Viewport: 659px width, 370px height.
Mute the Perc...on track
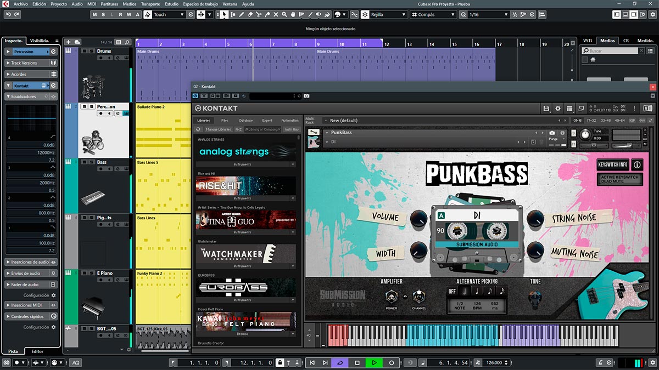(x=84, y=106)
